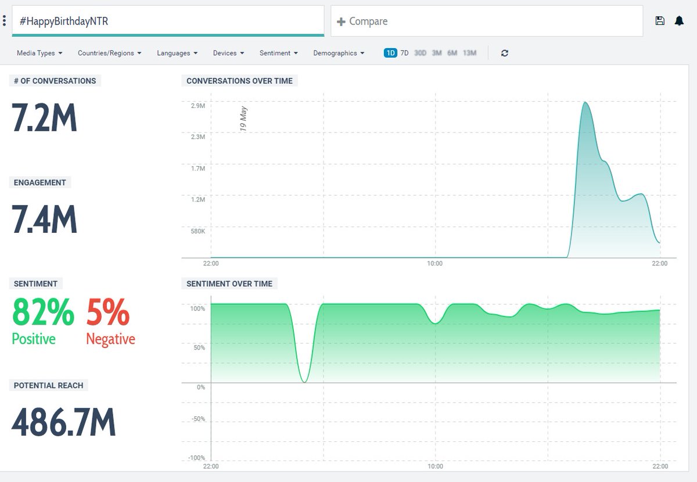This screenshot has width=697, height=482.
Task: Click the Compare input field
Action: [x=487, y=21]
